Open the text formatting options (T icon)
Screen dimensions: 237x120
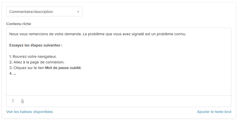[x=13, y=101]
